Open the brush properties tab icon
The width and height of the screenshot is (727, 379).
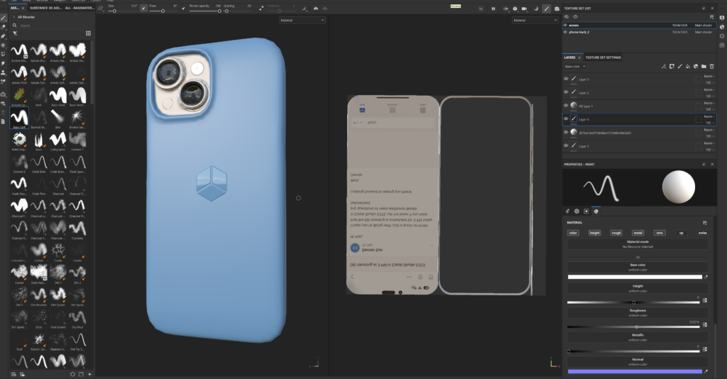tap(567, 212)
